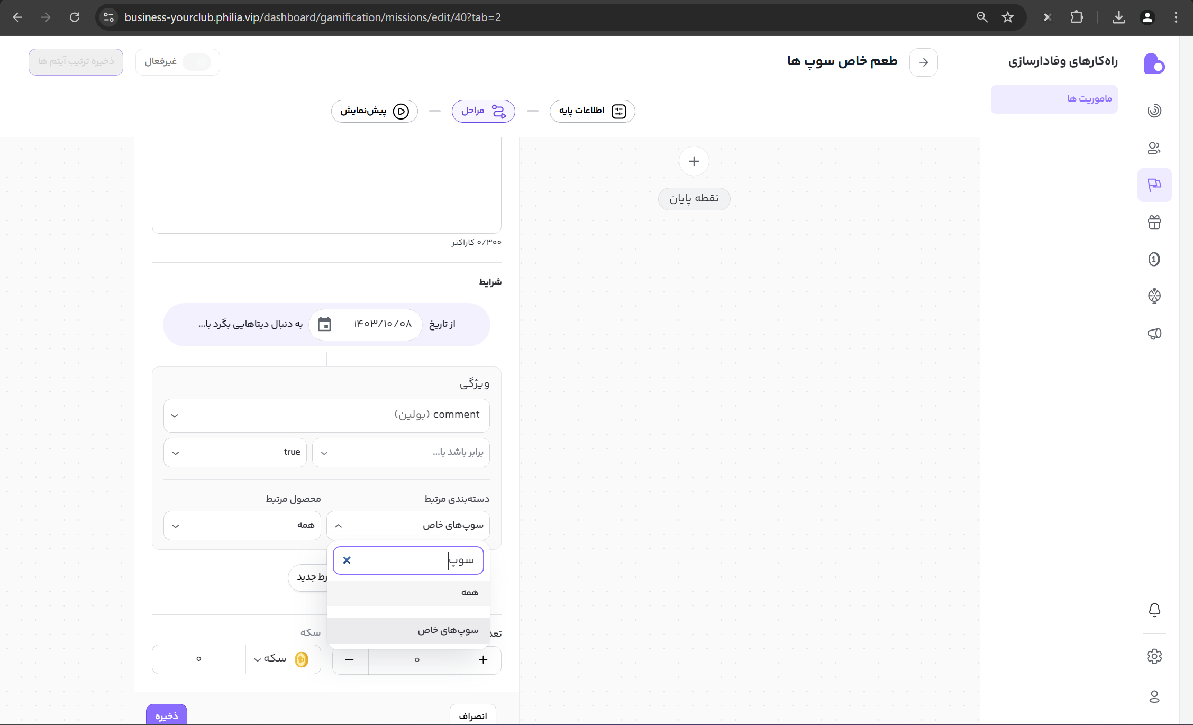Click the coin number-one sidebar icon

[1154, 259]
